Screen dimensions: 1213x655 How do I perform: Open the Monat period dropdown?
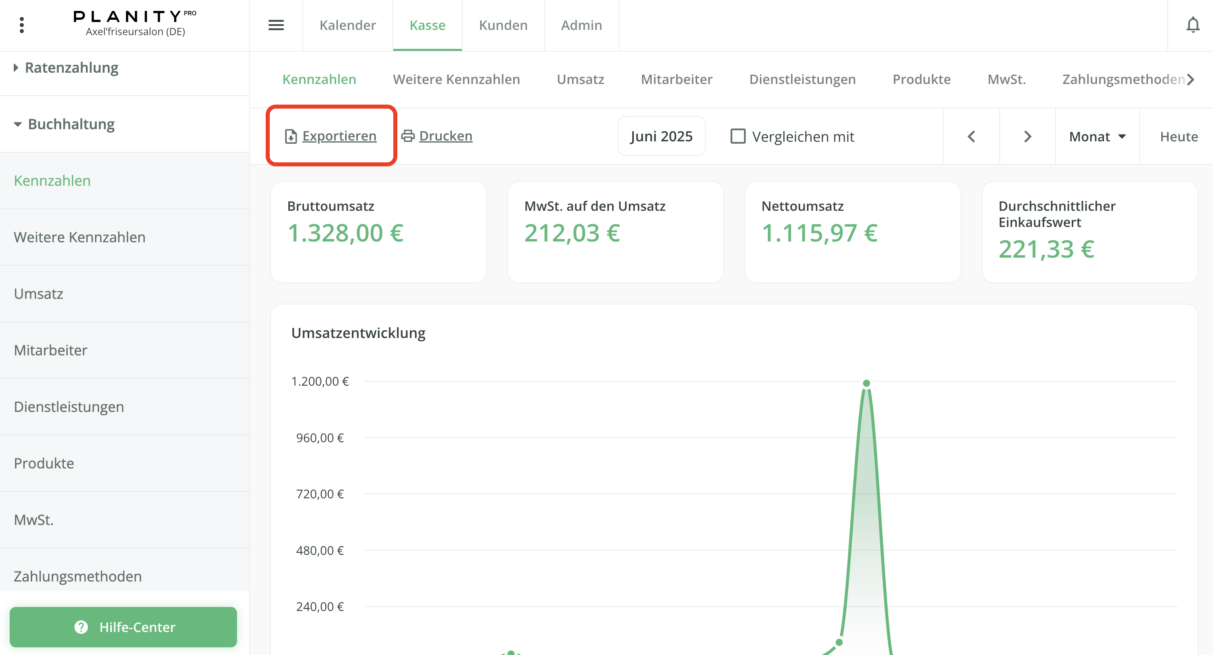1097,136
